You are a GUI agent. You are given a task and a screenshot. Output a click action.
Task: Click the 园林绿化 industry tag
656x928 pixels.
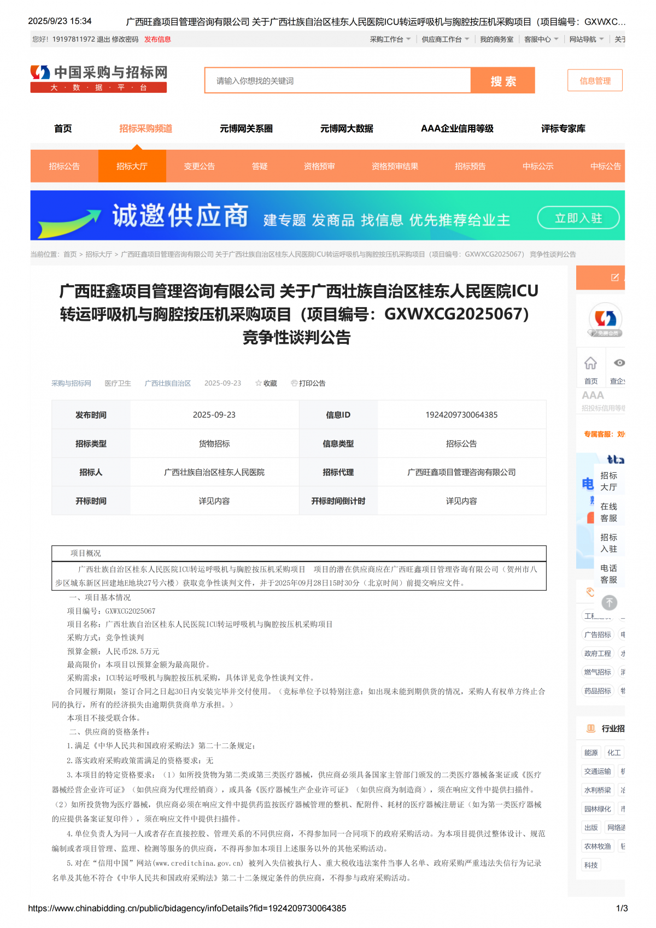click(x=598, y=809)
